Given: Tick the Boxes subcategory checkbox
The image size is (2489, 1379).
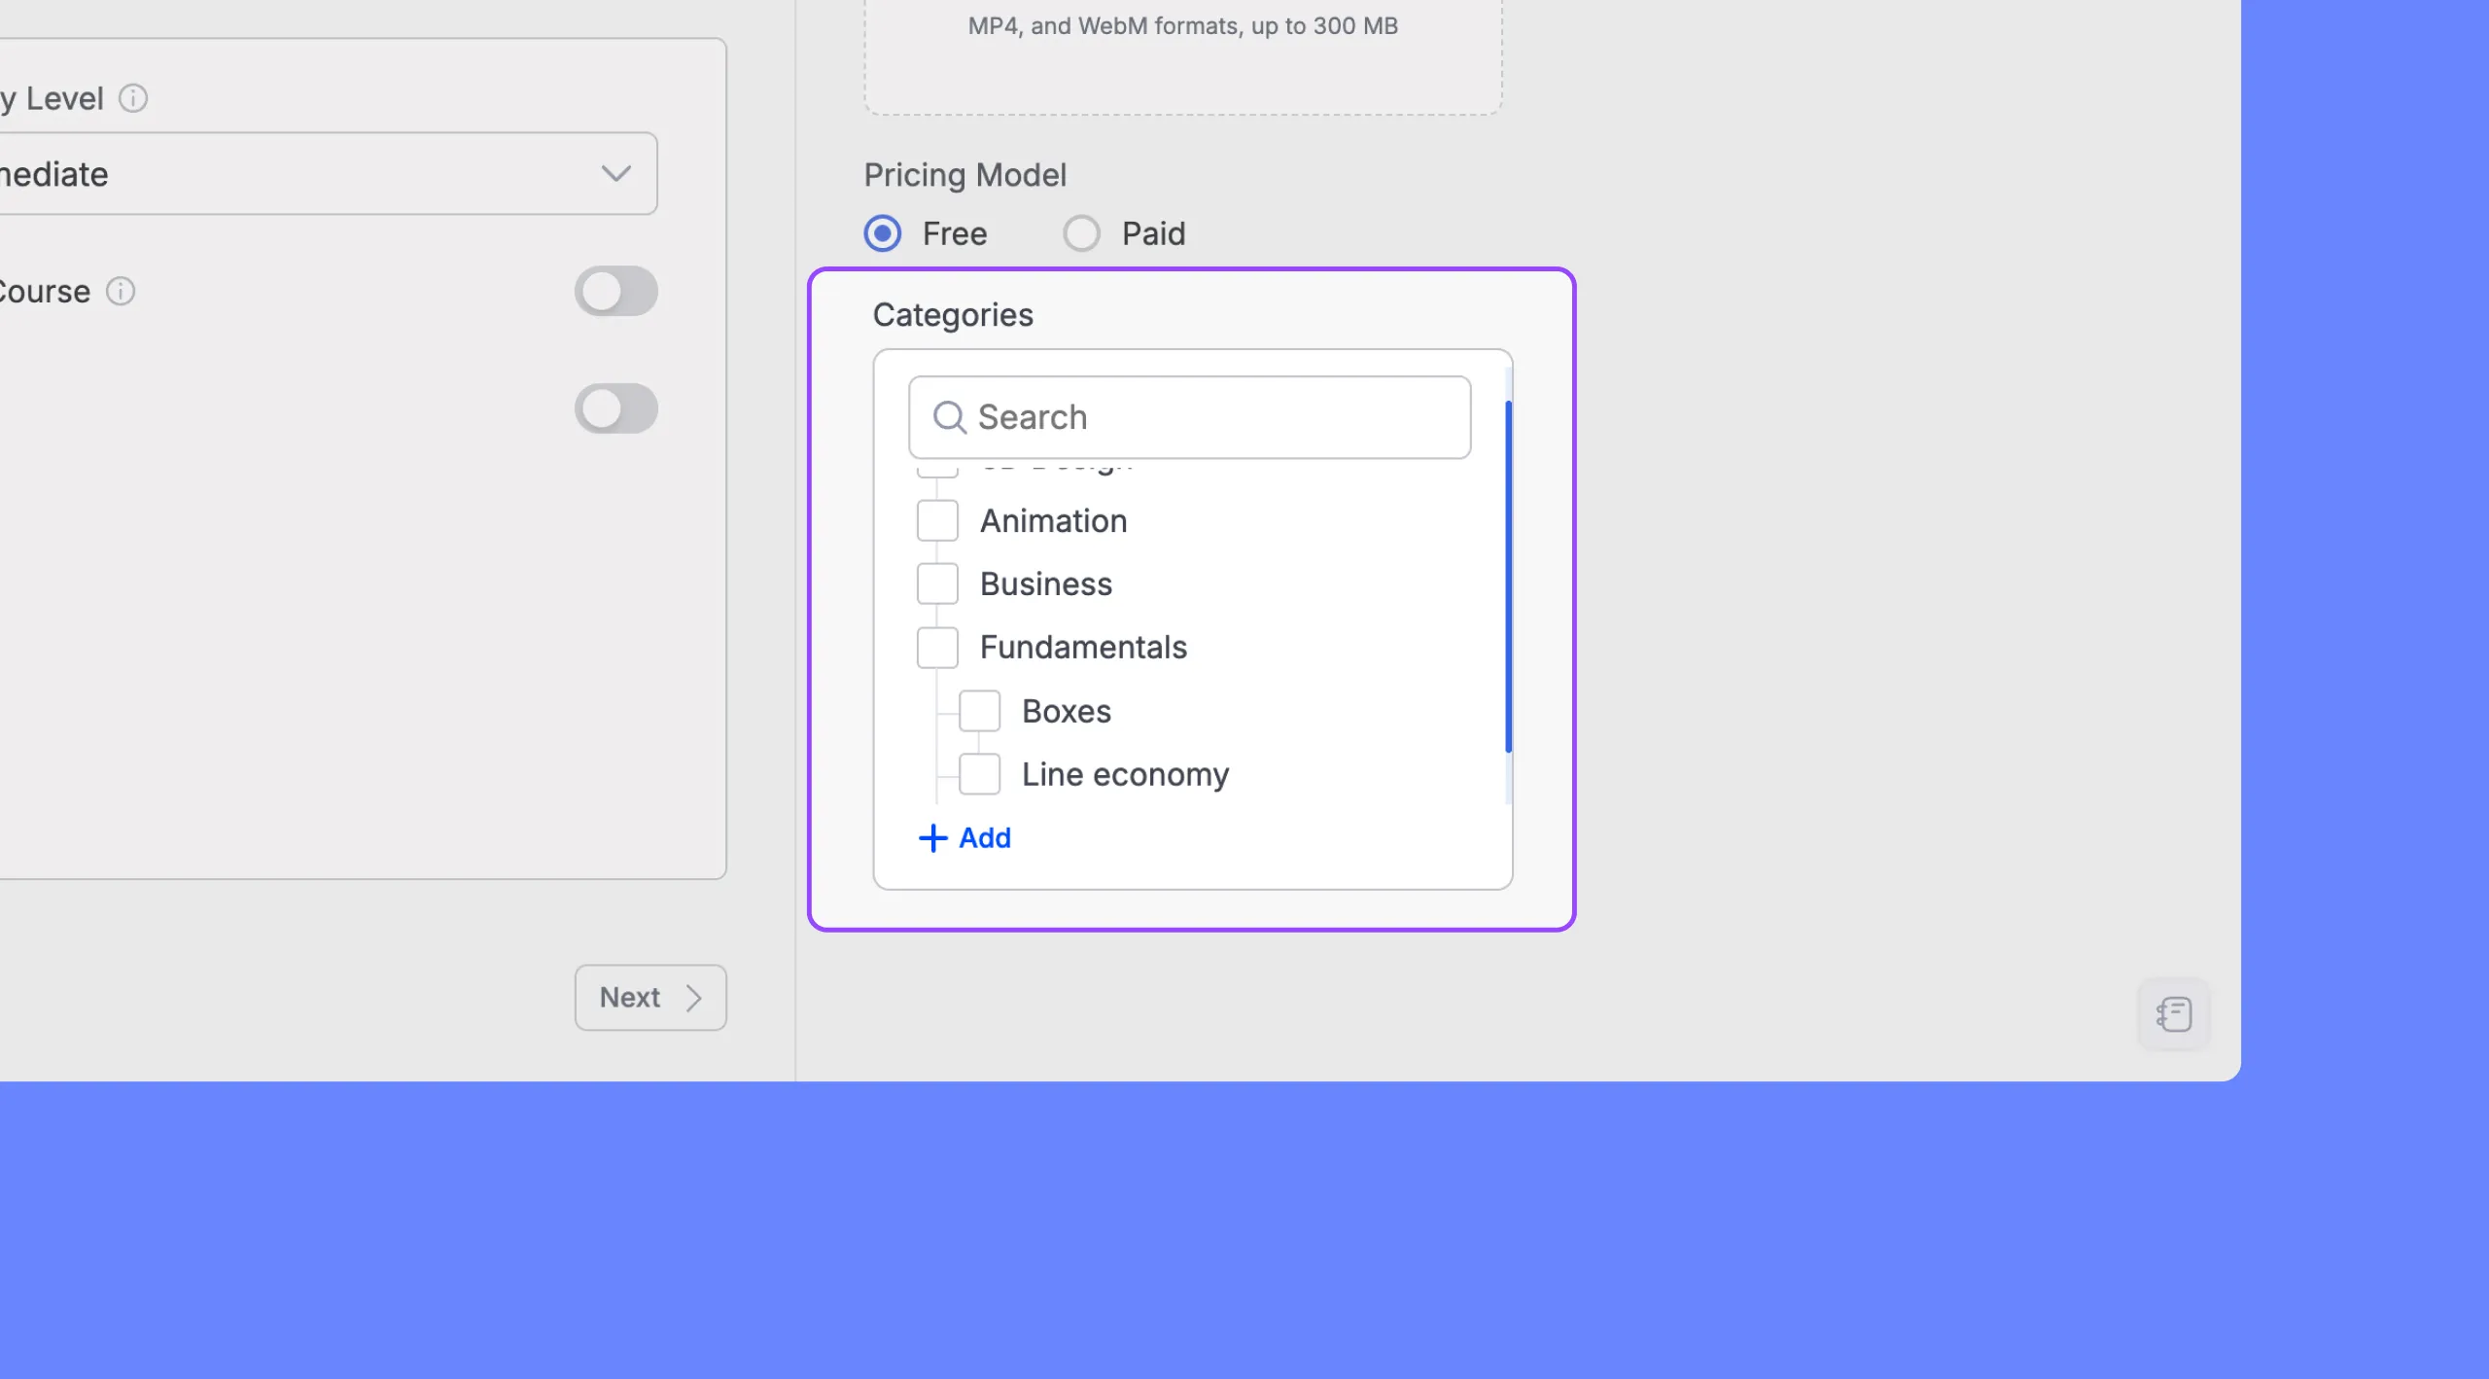Looking at the screenshot, I should 979,711.
